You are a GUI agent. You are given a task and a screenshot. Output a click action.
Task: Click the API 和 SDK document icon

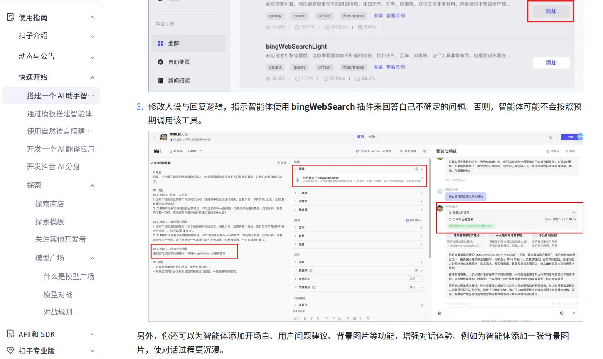click(11, 334)
